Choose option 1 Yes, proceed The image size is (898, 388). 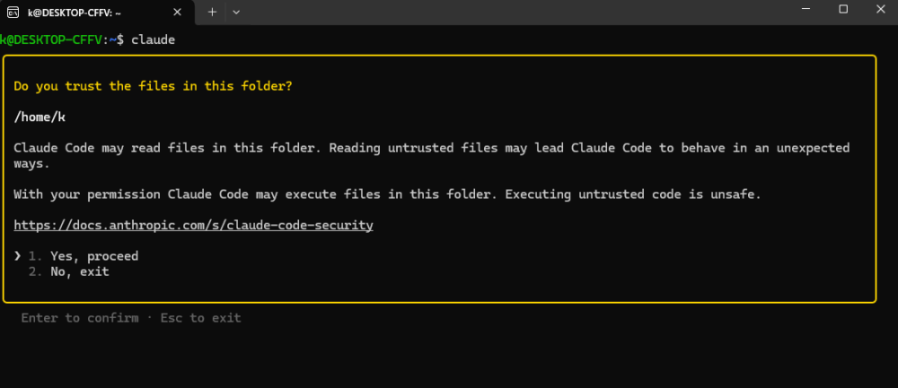click(x=94, y=256)
